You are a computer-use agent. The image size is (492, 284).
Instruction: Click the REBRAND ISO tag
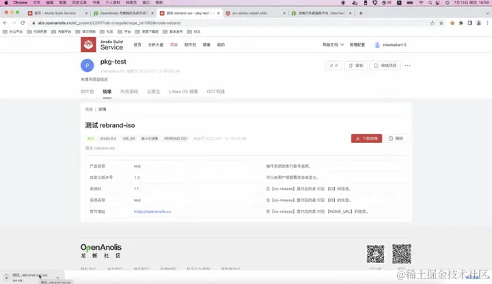[x=176, y=138]
